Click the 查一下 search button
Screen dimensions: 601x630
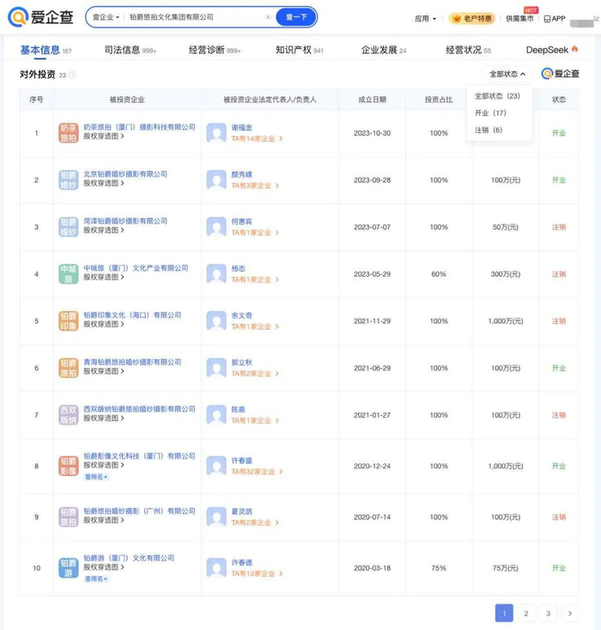pos(296,17)
